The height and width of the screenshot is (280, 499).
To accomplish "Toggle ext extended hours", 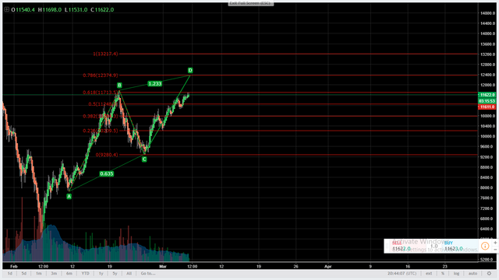I will 429,273.
